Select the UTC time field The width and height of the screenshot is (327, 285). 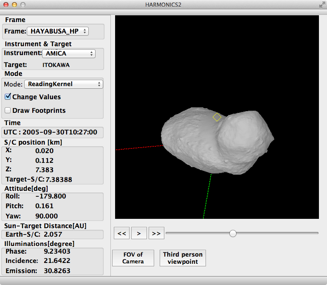[53, 132]
